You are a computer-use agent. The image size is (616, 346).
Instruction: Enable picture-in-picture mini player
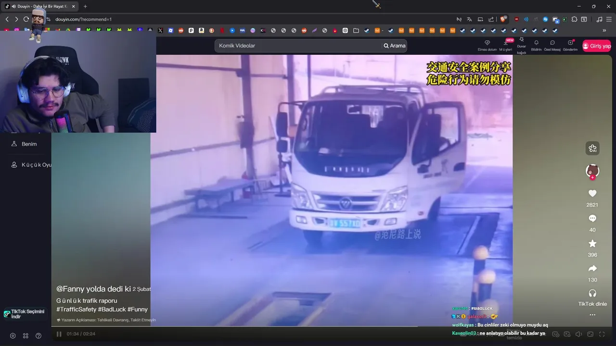(x=567, y=334)
